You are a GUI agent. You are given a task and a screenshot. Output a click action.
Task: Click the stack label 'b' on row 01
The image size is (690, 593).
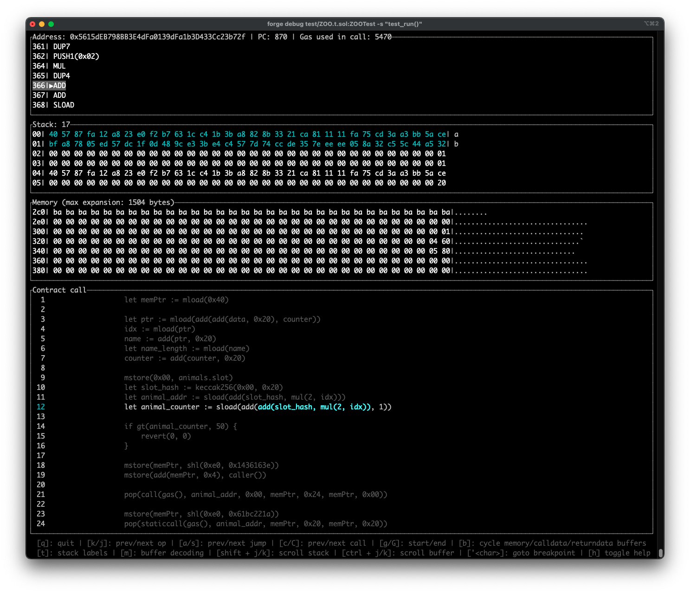(456, 144)
